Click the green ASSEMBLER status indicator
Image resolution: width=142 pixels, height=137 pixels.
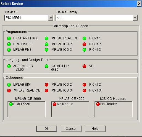pyautogui.click(x=9, y=66)
